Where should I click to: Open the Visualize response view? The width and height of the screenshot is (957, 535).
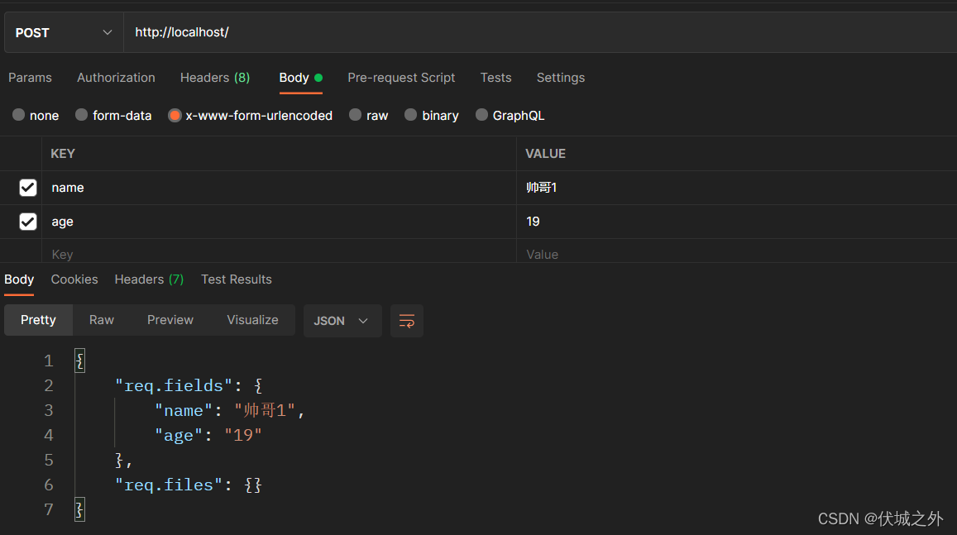click(252, 319)
